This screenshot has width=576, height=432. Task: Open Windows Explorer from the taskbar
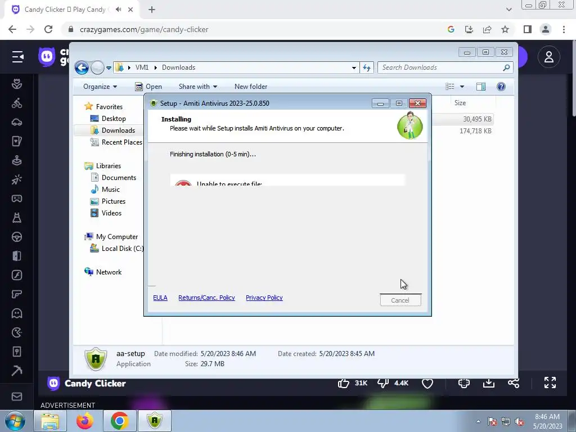(x=50, y=421)
